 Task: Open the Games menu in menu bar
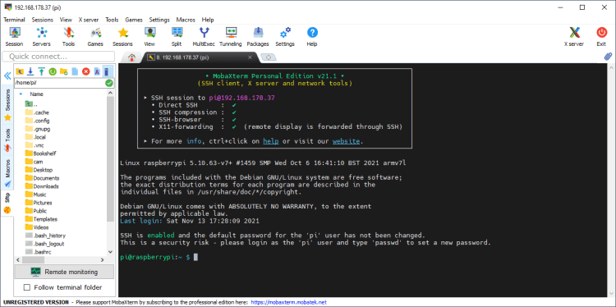click(x=134, y=20)
